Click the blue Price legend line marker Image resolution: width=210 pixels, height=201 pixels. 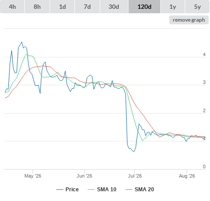[60, 190]
